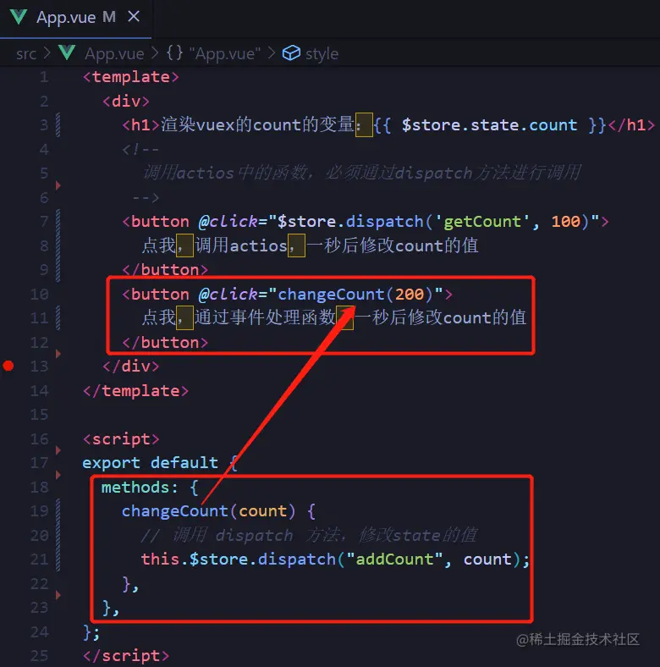The width and height of the screenshot is (660, 667).
Task: Click opening <script> tag on line 16
Action: click(121, 439)
